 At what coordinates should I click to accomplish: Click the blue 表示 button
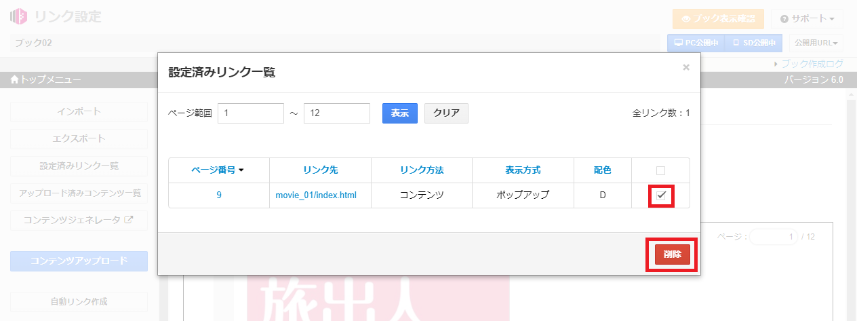point(400,113)
